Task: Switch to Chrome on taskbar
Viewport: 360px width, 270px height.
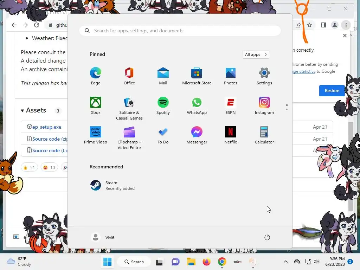Action: click(222, 262)
